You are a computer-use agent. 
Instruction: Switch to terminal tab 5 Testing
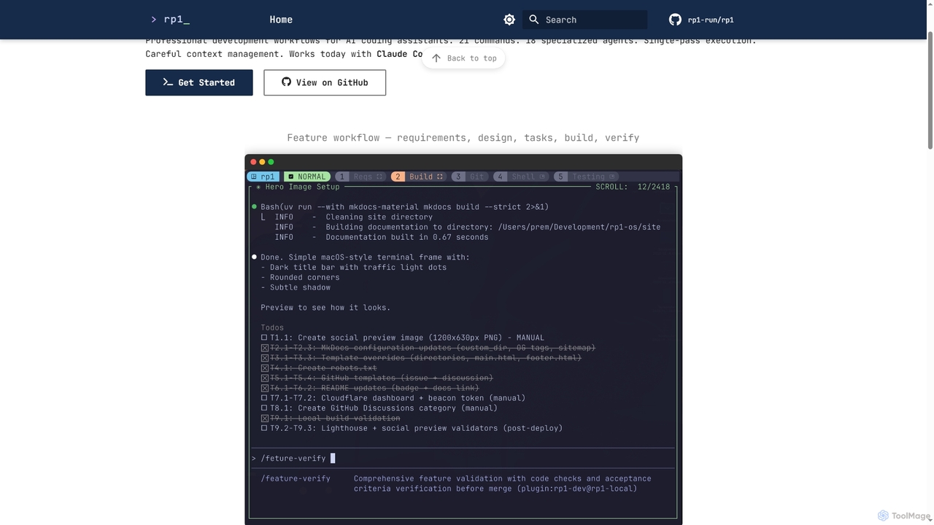(x=587, y=176)
